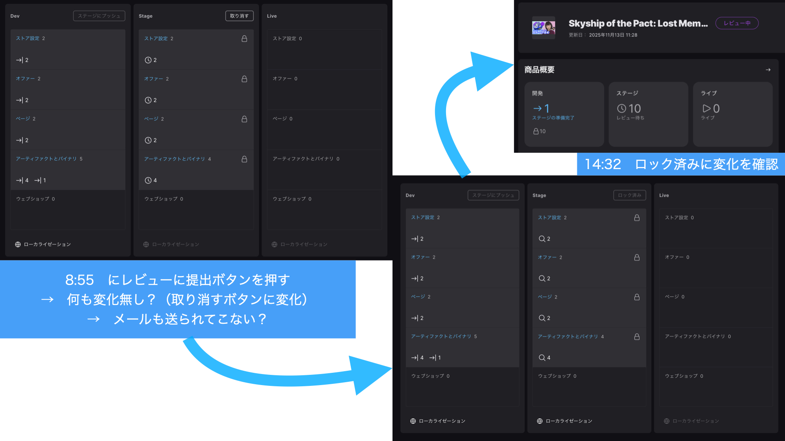
Task: Select the 開発 overview card
Action: pyautogui.click(x=564, y=114)
